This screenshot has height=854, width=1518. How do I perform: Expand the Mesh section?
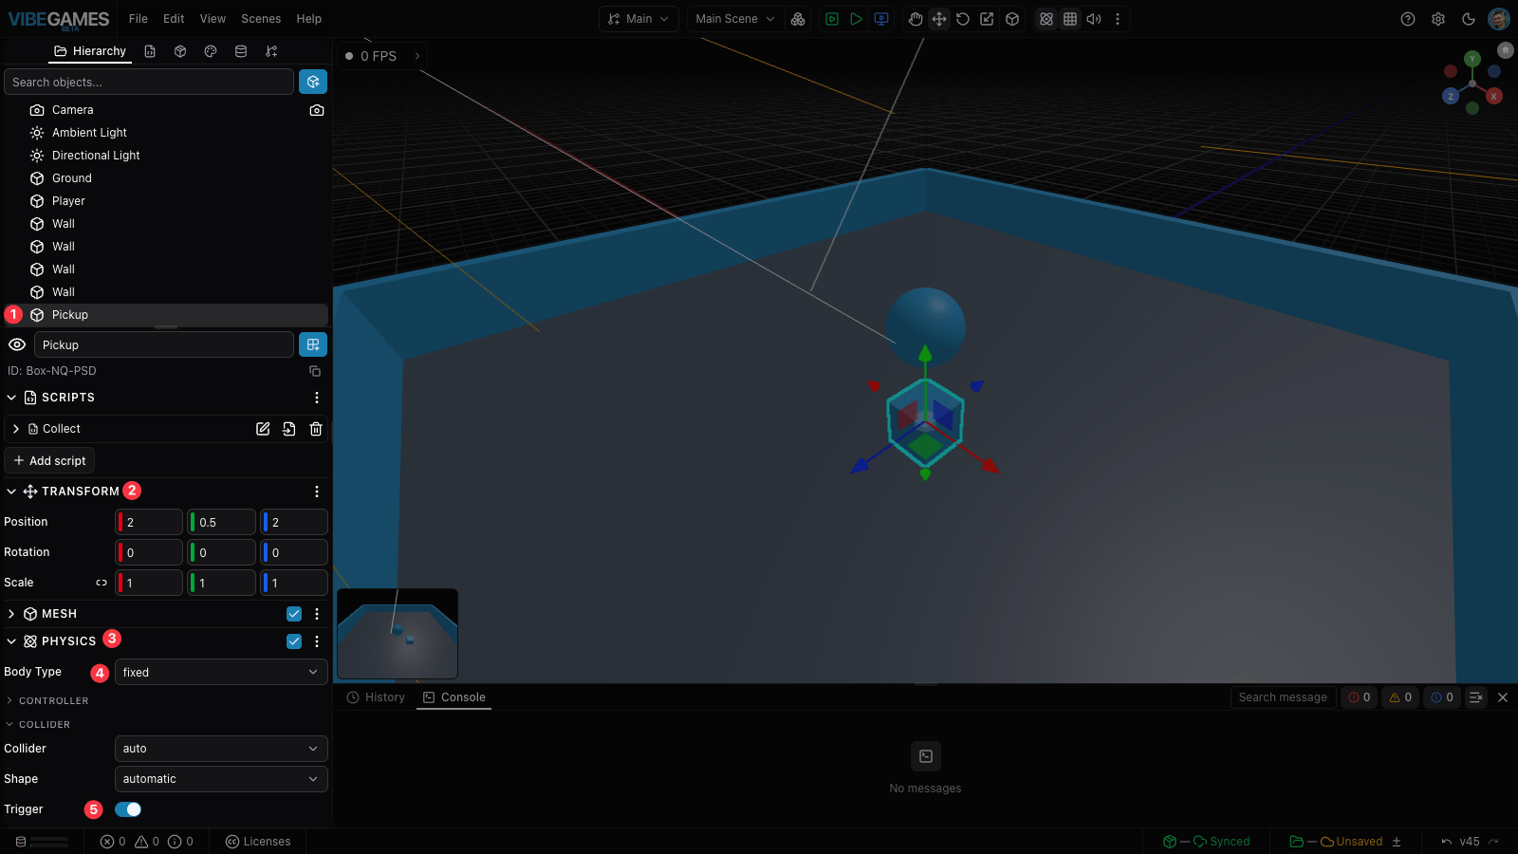tap(11, 614)
